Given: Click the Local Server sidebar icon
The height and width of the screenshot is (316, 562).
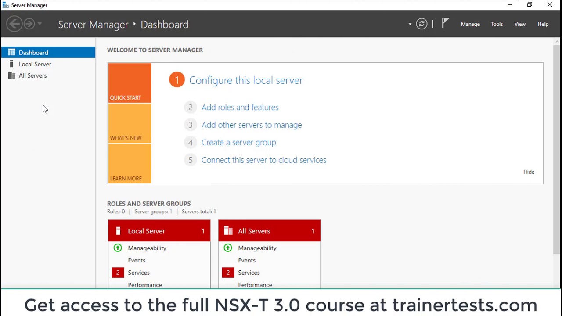Looking at the screenshot, I should (12, 64).
